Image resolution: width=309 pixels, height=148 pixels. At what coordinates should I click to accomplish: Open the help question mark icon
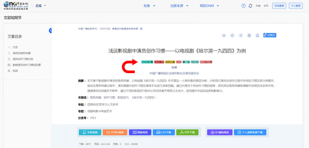243,6
